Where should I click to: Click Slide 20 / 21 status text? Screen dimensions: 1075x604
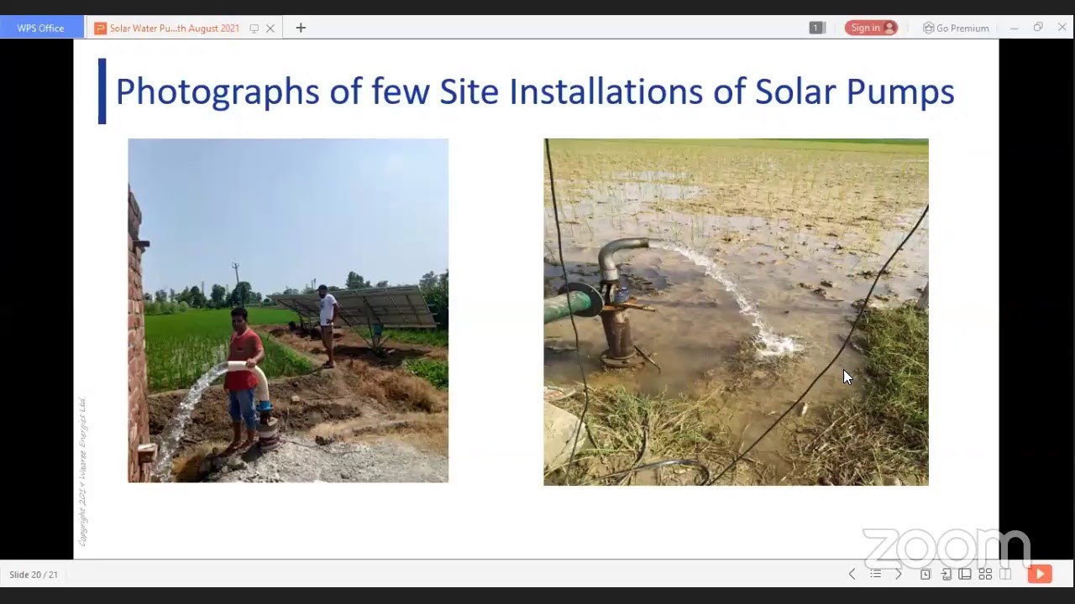pos(34,575)
